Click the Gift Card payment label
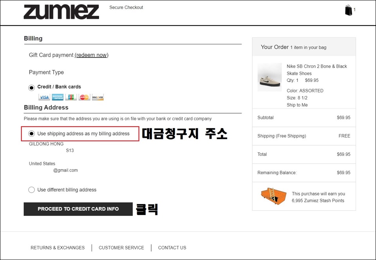The image size is (376, 260). (x=51, y=55)
